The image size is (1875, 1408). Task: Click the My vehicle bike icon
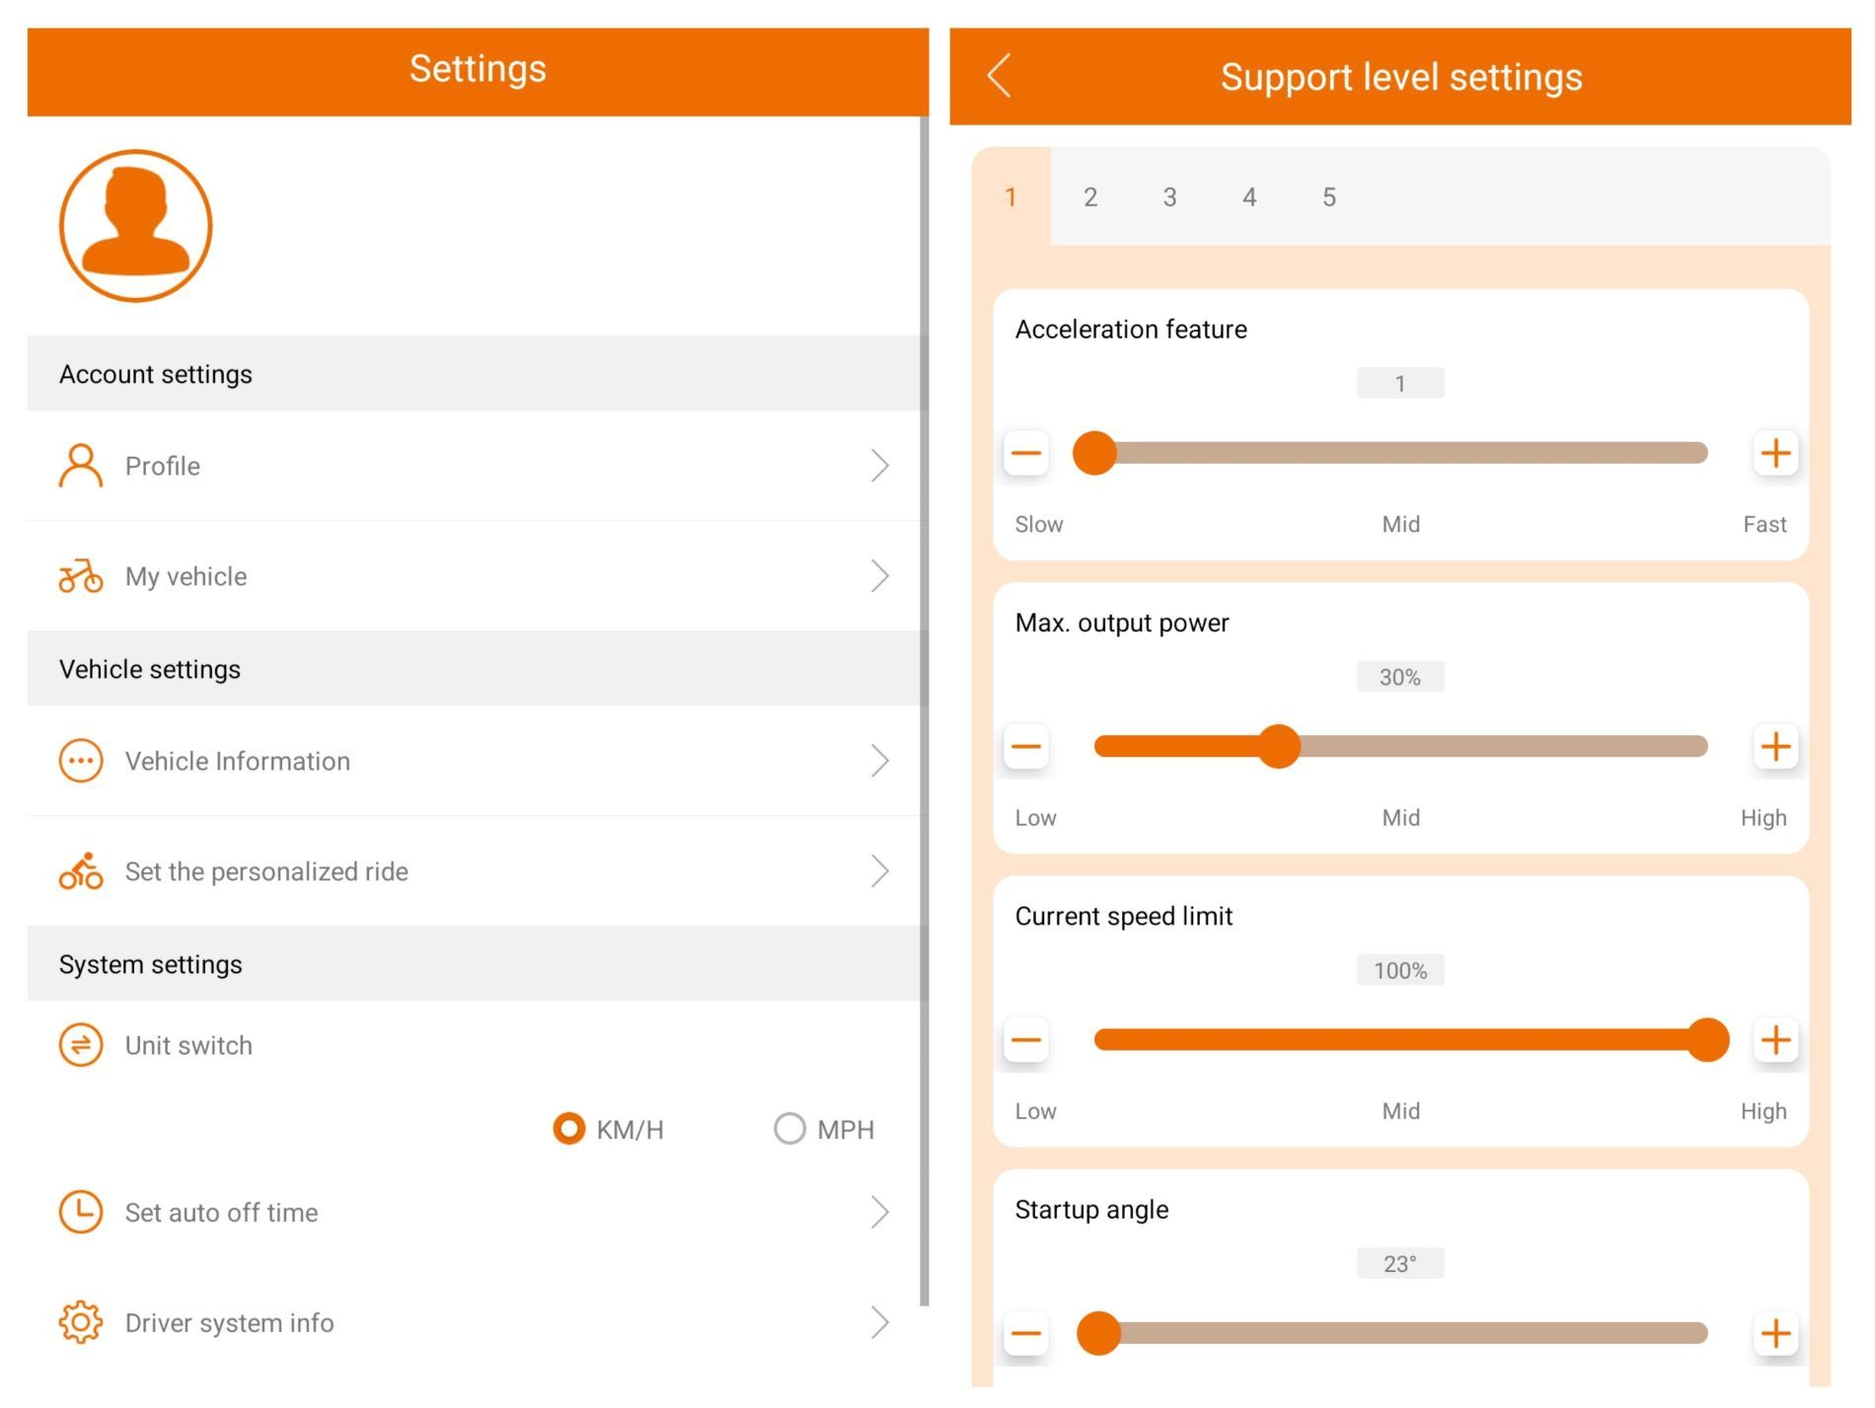[81, 576]
